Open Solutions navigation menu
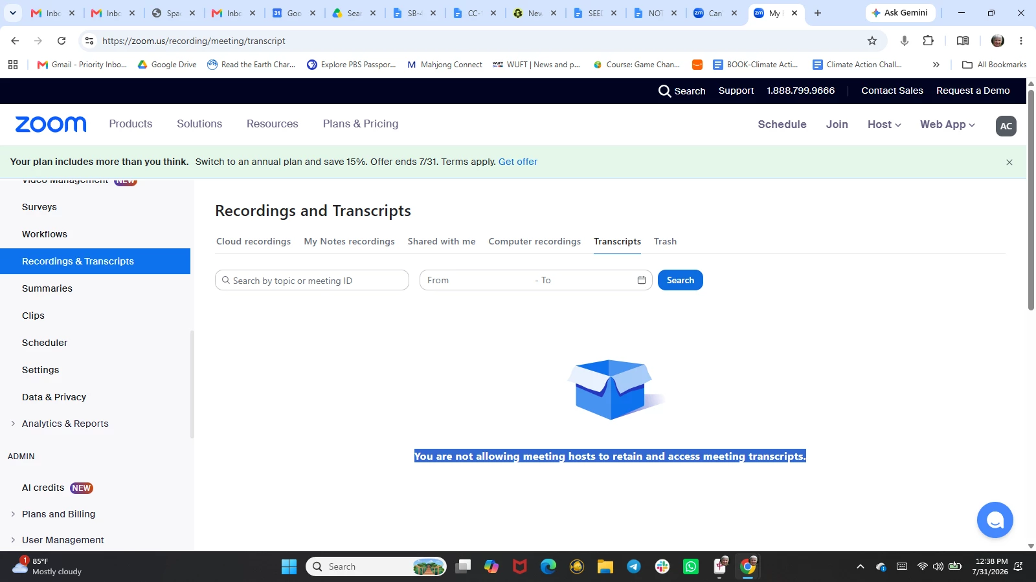This screenshot has height=582, width=1036. [x=199, y=124]
